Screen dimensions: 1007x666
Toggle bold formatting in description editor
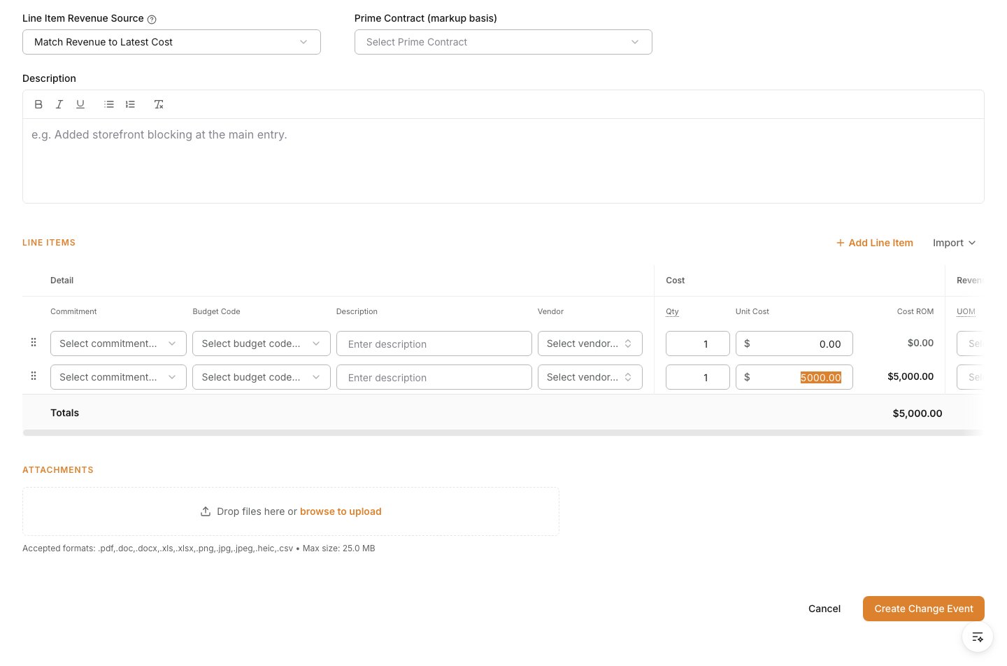coord(38,104)
